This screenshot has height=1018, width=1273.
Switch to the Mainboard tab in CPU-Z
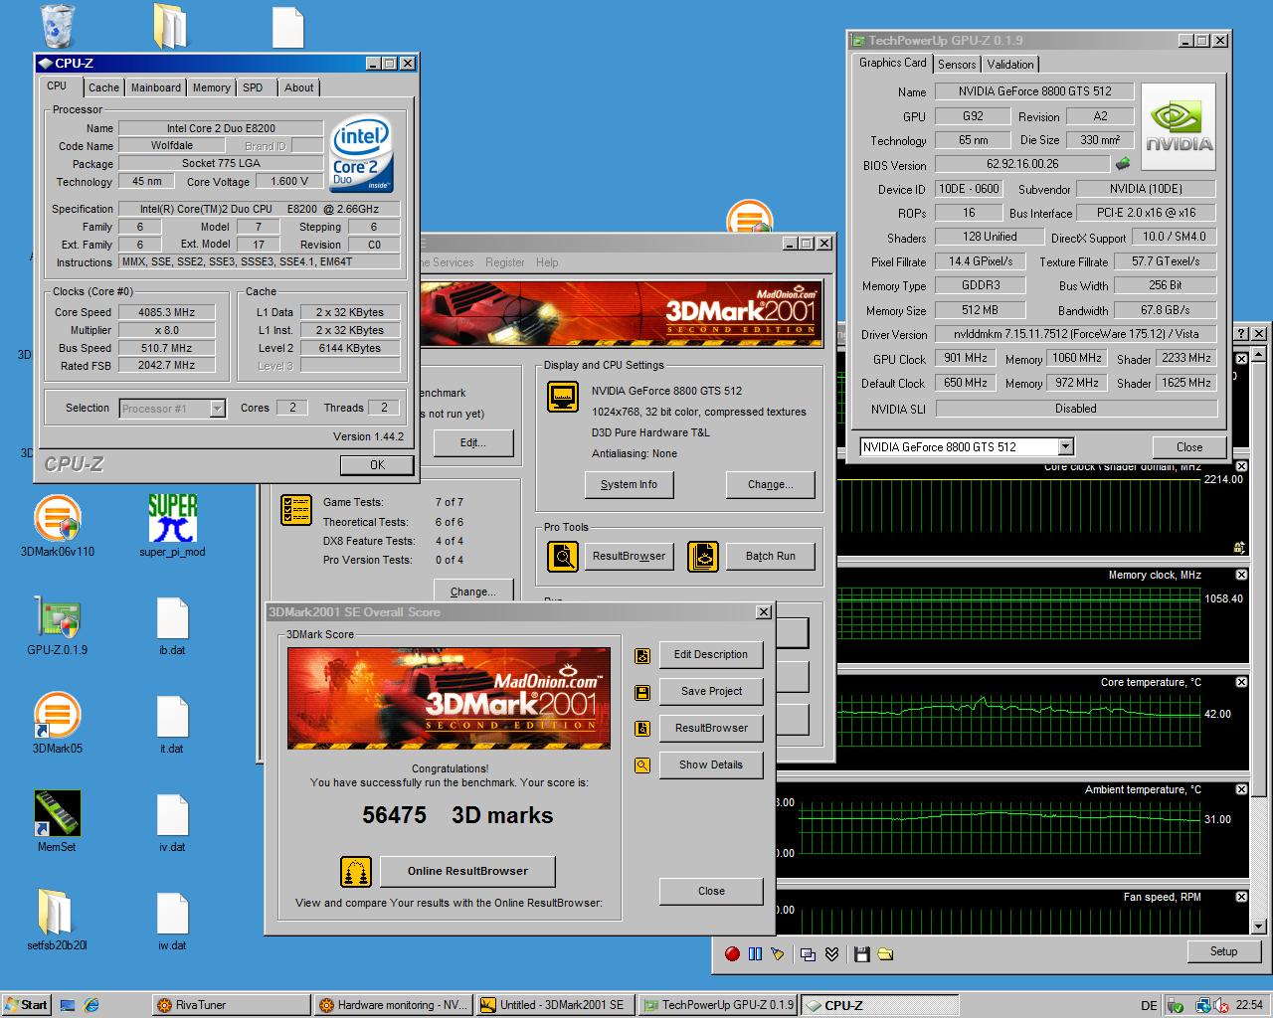coord(156,87)
